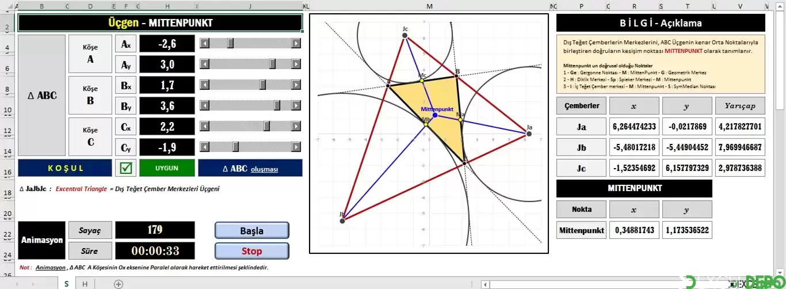Select the Ay value cell 3,0

pos(167,64)
